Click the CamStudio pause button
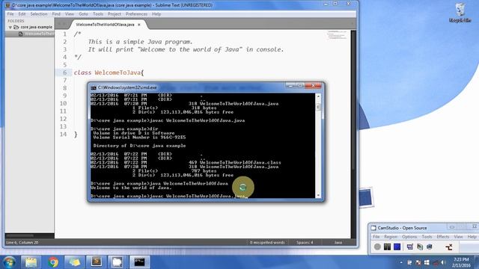This screenshot has width=479, height=269. tap(387, 247)
